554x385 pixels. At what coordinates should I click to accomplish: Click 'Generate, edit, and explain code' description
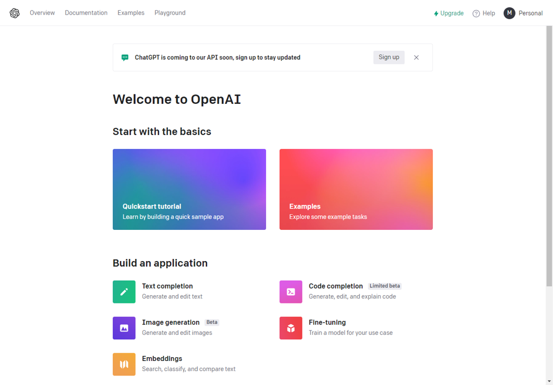click(x=352, y=297)
